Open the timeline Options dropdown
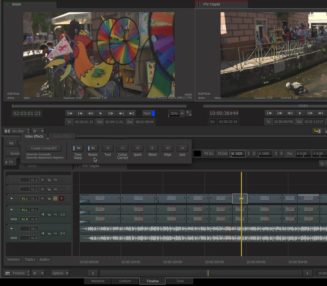The image size is (327, 286). (60, 273)
